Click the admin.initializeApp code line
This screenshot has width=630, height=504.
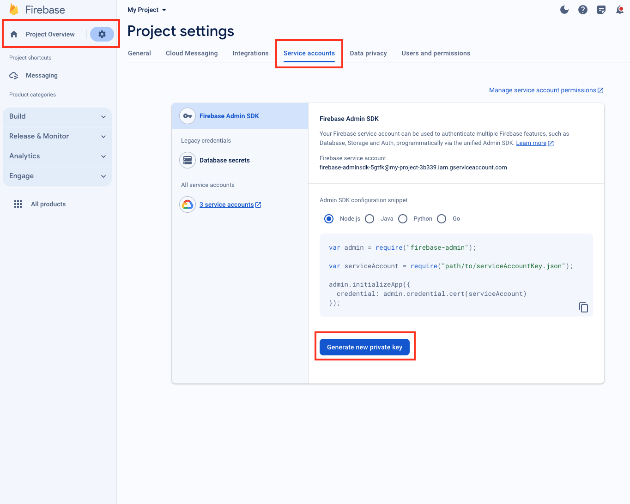370,285
